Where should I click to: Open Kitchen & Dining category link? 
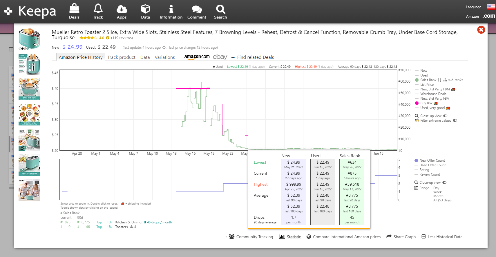click(x=128, y=222)
